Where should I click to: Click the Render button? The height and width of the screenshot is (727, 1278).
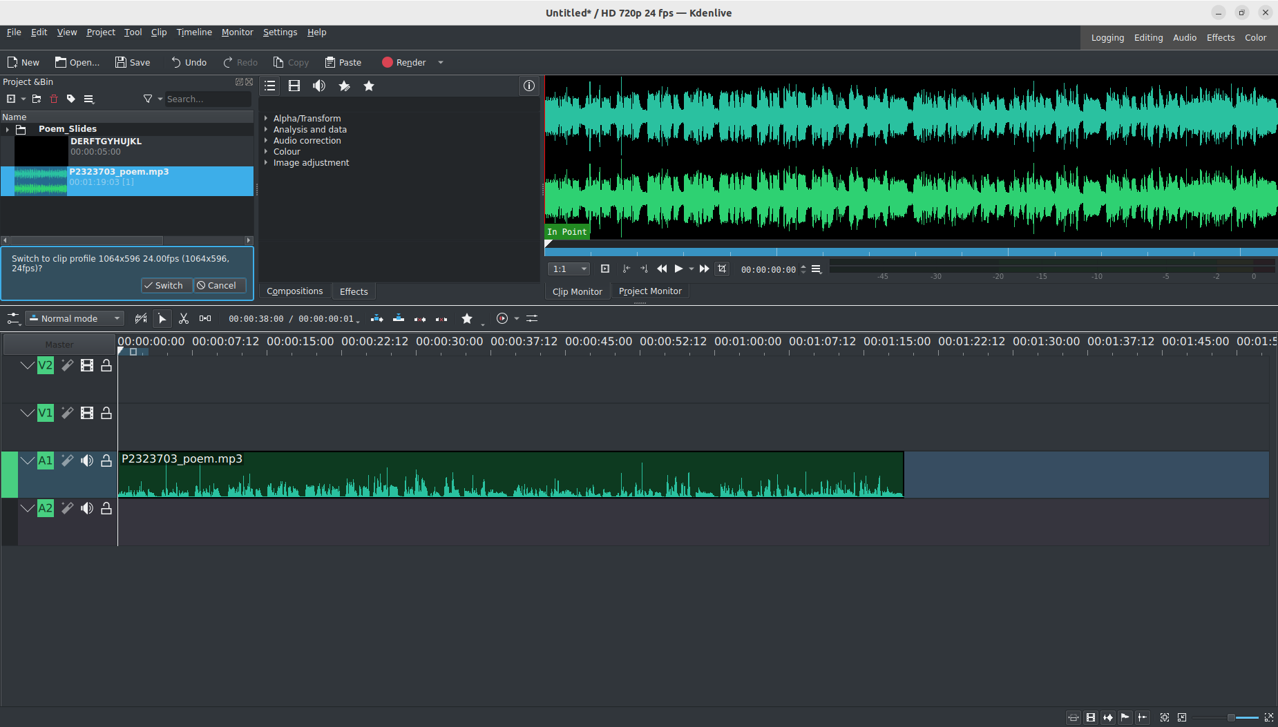[404, 63]
